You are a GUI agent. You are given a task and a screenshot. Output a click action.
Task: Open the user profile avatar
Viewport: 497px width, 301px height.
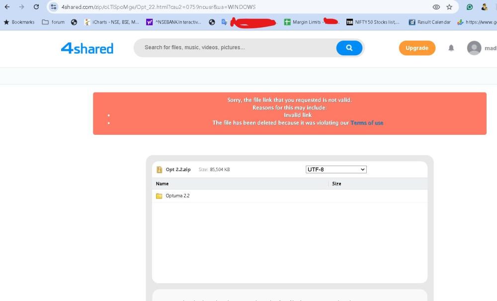(x=474, y=48)
